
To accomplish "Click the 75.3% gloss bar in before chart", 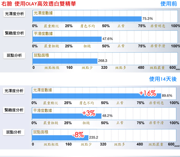I will [87, 19].
